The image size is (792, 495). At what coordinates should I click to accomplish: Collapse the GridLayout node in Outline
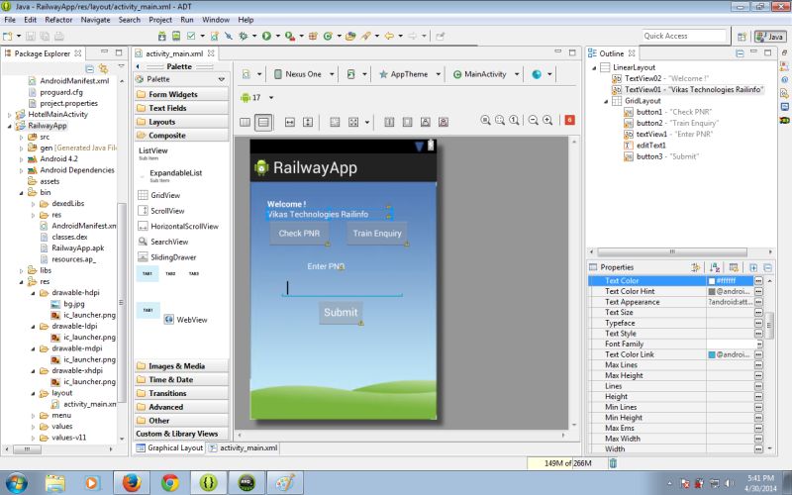click(606, 101)
